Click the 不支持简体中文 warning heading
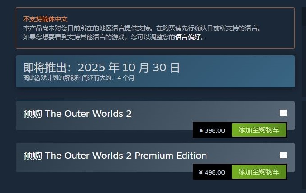Image resolution: width=306 pixels, height=193 pixels. pos(45,19)
